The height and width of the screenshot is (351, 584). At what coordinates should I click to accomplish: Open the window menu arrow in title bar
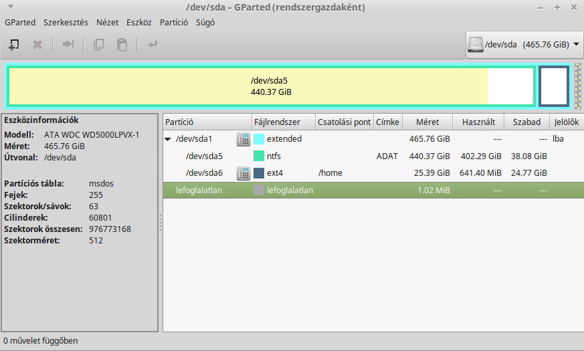(11, 7)
